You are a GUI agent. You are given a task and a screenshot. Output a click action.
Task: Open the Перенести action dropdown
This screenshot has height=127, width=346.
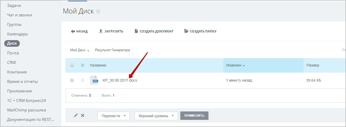point(113,116)
